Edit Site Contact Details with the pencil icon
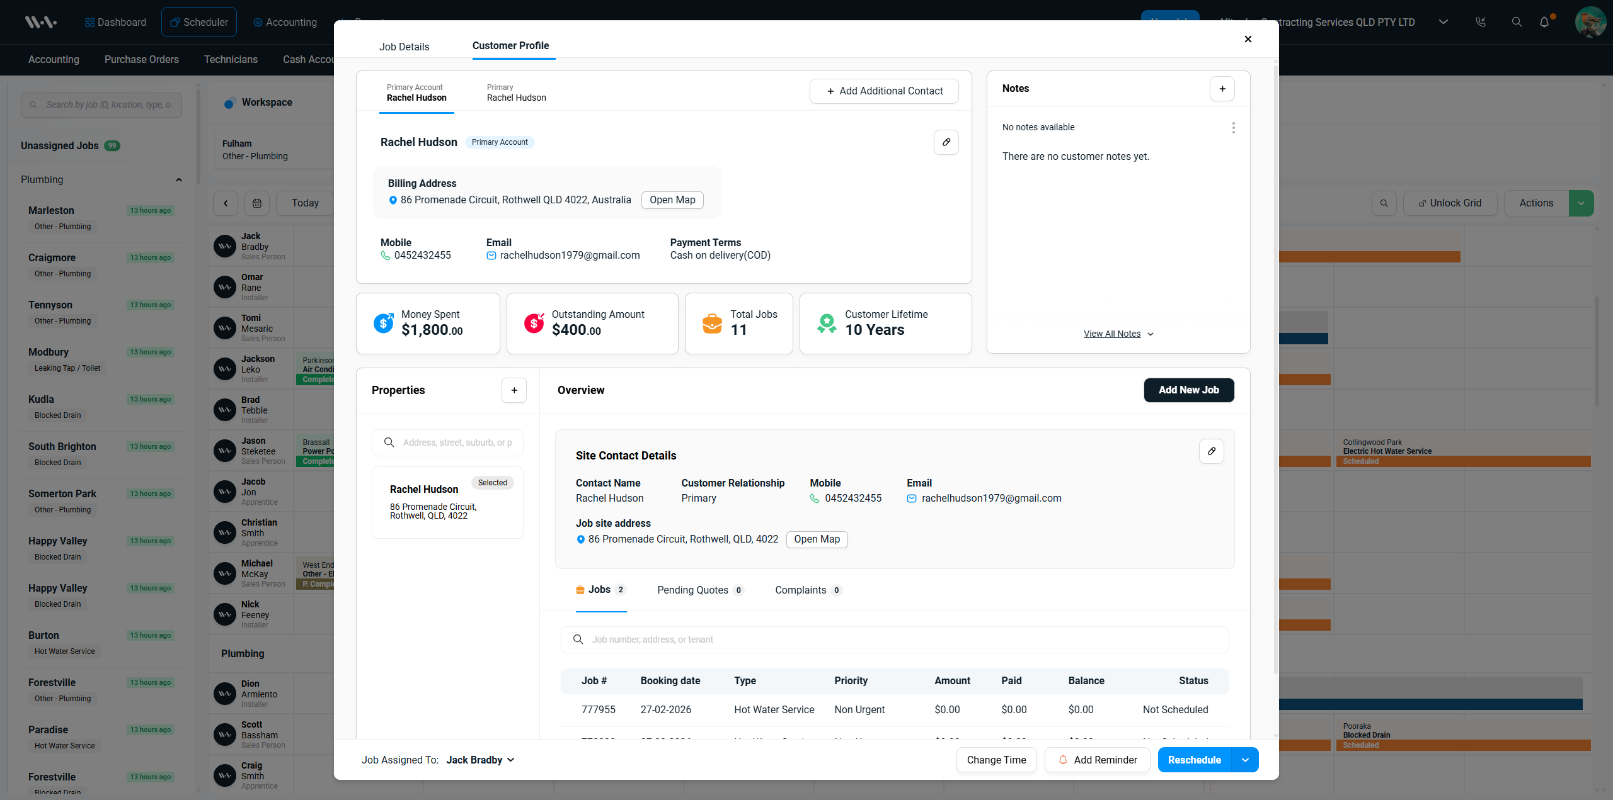This screenshot has height=800, width=1613. tap(1211, 451)
